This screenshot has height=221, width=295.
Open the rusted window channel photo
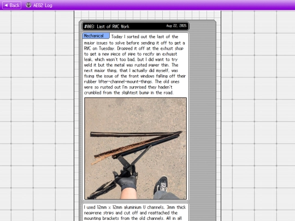(x=135, y=148)
